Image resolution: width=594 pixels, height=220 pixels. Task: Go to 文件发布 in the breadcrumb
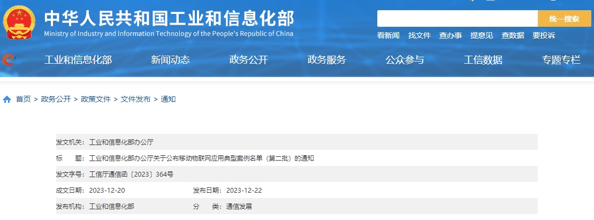pyautogui.click(x=135, y=100)
